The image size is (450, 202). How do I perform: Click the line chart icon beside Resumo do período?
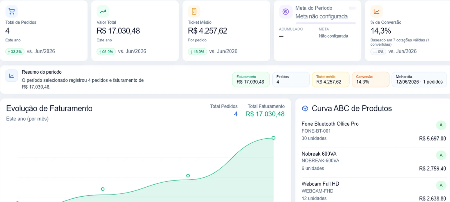click(x=12, y=76)
